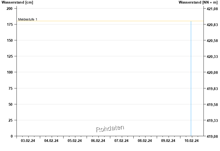220x151 pixels.
Task: Click the 421,08 value on right axis
Action: (x=212, y=9)
